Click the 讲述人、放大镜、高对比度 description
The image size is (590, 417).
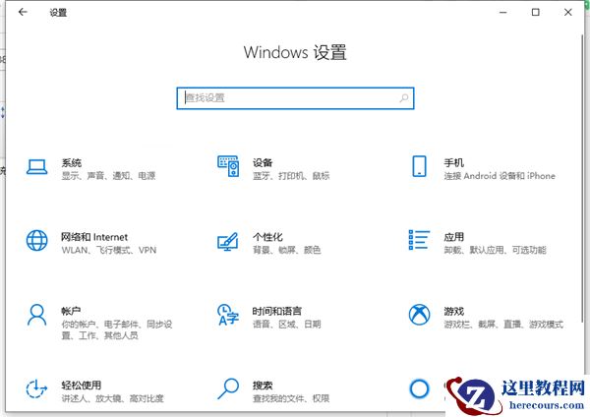click(112, 398)
